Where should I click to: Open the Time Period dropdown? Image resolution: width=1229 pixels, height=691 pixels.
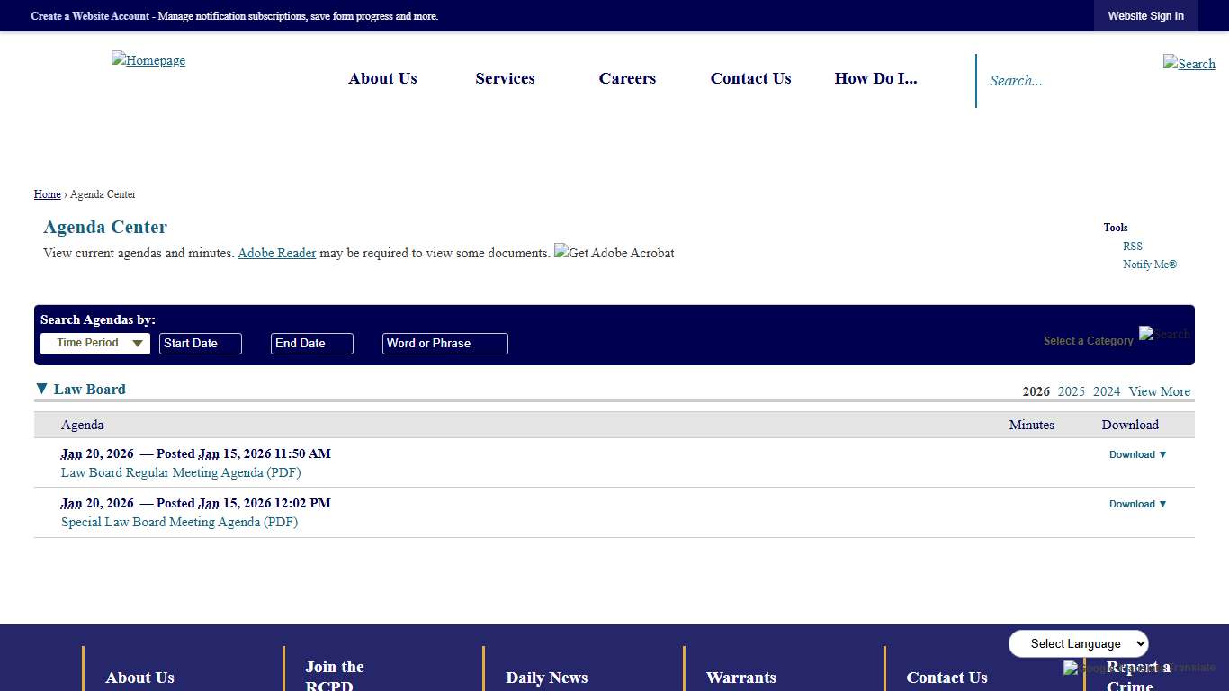pos(94,343)
